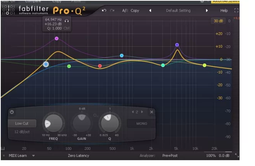Select the light blue EQ band node
The width and height of the screenshot is (255, 166).
[122, 55]
